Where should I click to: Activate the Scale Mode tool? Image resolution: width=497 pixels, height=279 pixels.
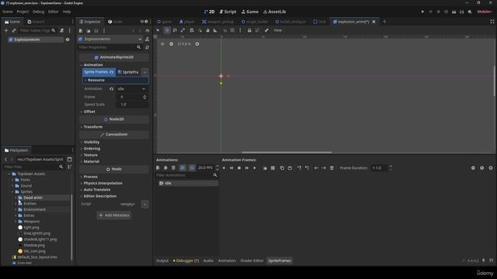click(x=183, y=30)
